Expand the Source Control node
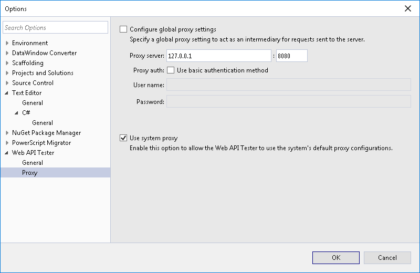 [x=7, y=83]
